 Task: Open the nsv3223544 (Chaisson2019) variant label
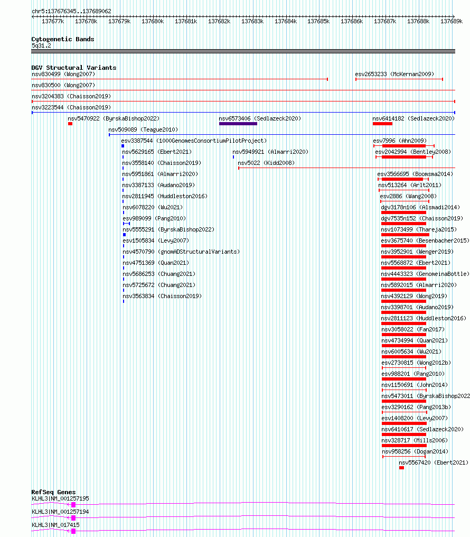71,107
